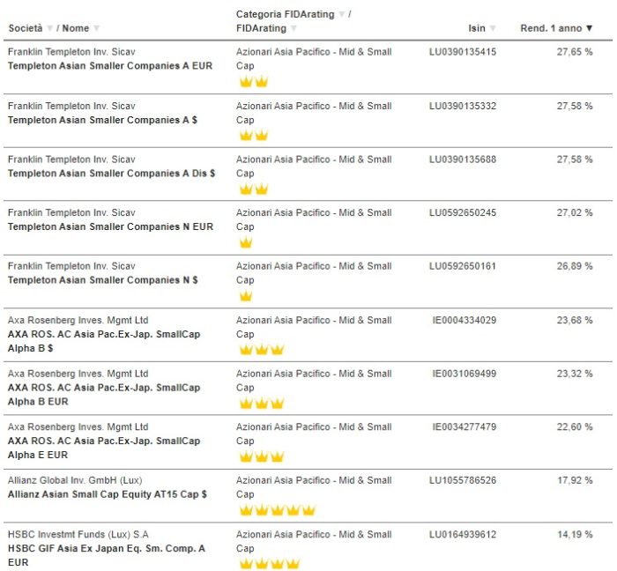Screen dimensions: 617x571
Task: Click three-crown rating of AXA Alpha B $
Action: click(262, 350)
